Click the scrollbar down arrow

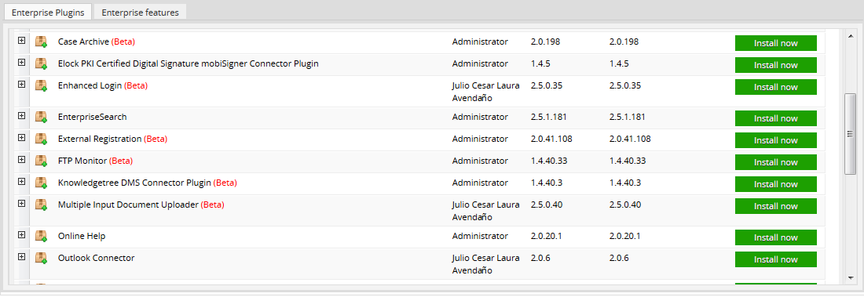pos(850,277)
